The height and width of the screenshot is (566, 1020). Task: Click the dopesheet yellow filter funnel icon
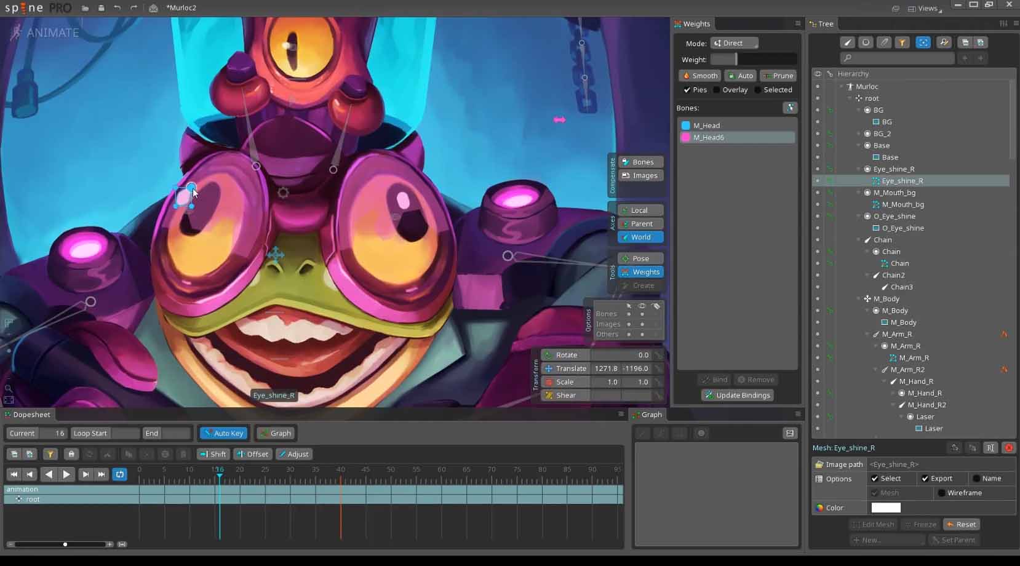[x=50, y=454]
